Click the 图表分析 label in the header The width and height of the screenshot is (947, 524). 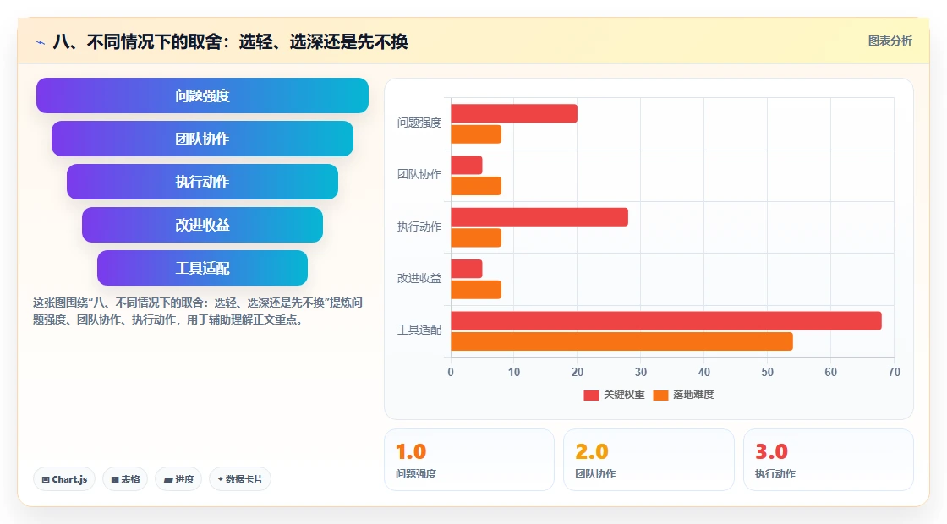point(890,41)
